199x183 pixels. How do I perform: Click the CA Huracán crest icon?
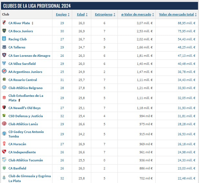(4, 144)
